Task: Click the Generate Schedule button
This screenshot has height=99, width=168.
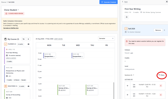Action: click(108, 2)
